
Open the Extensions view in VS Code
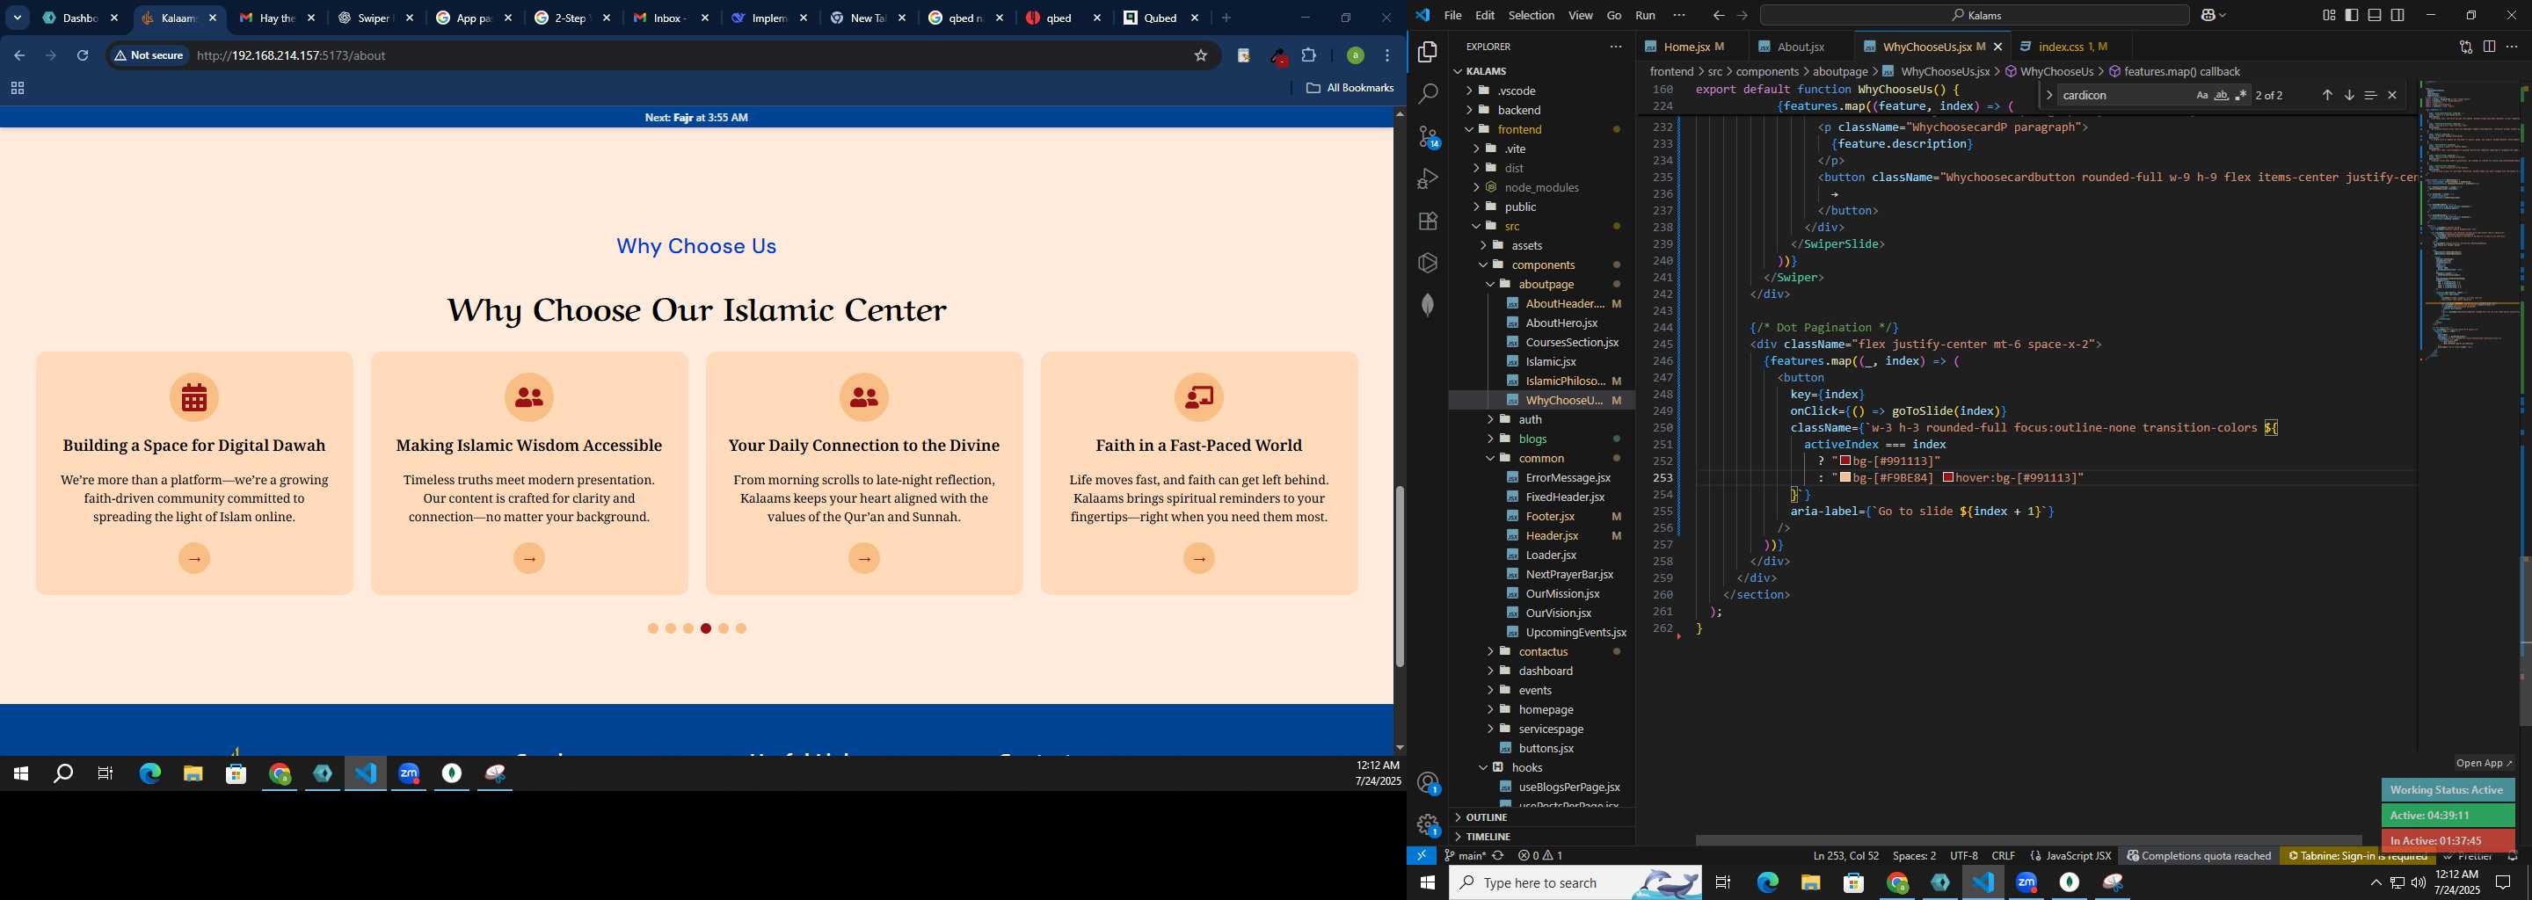point(1428,221)
